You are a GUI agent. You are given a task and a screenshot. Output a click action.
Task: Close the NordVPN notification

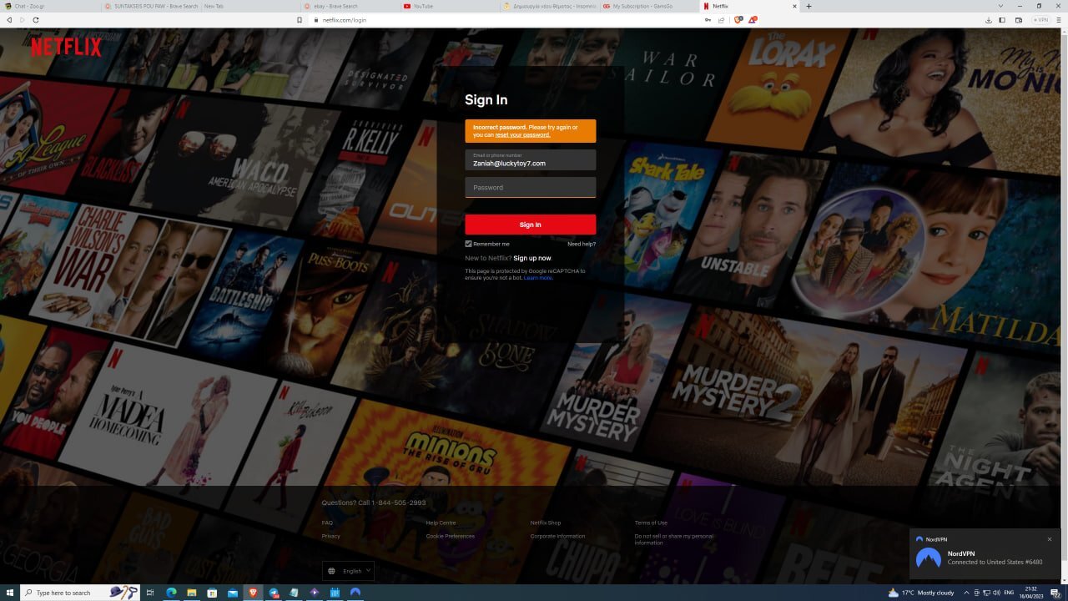coord(1050,539)
